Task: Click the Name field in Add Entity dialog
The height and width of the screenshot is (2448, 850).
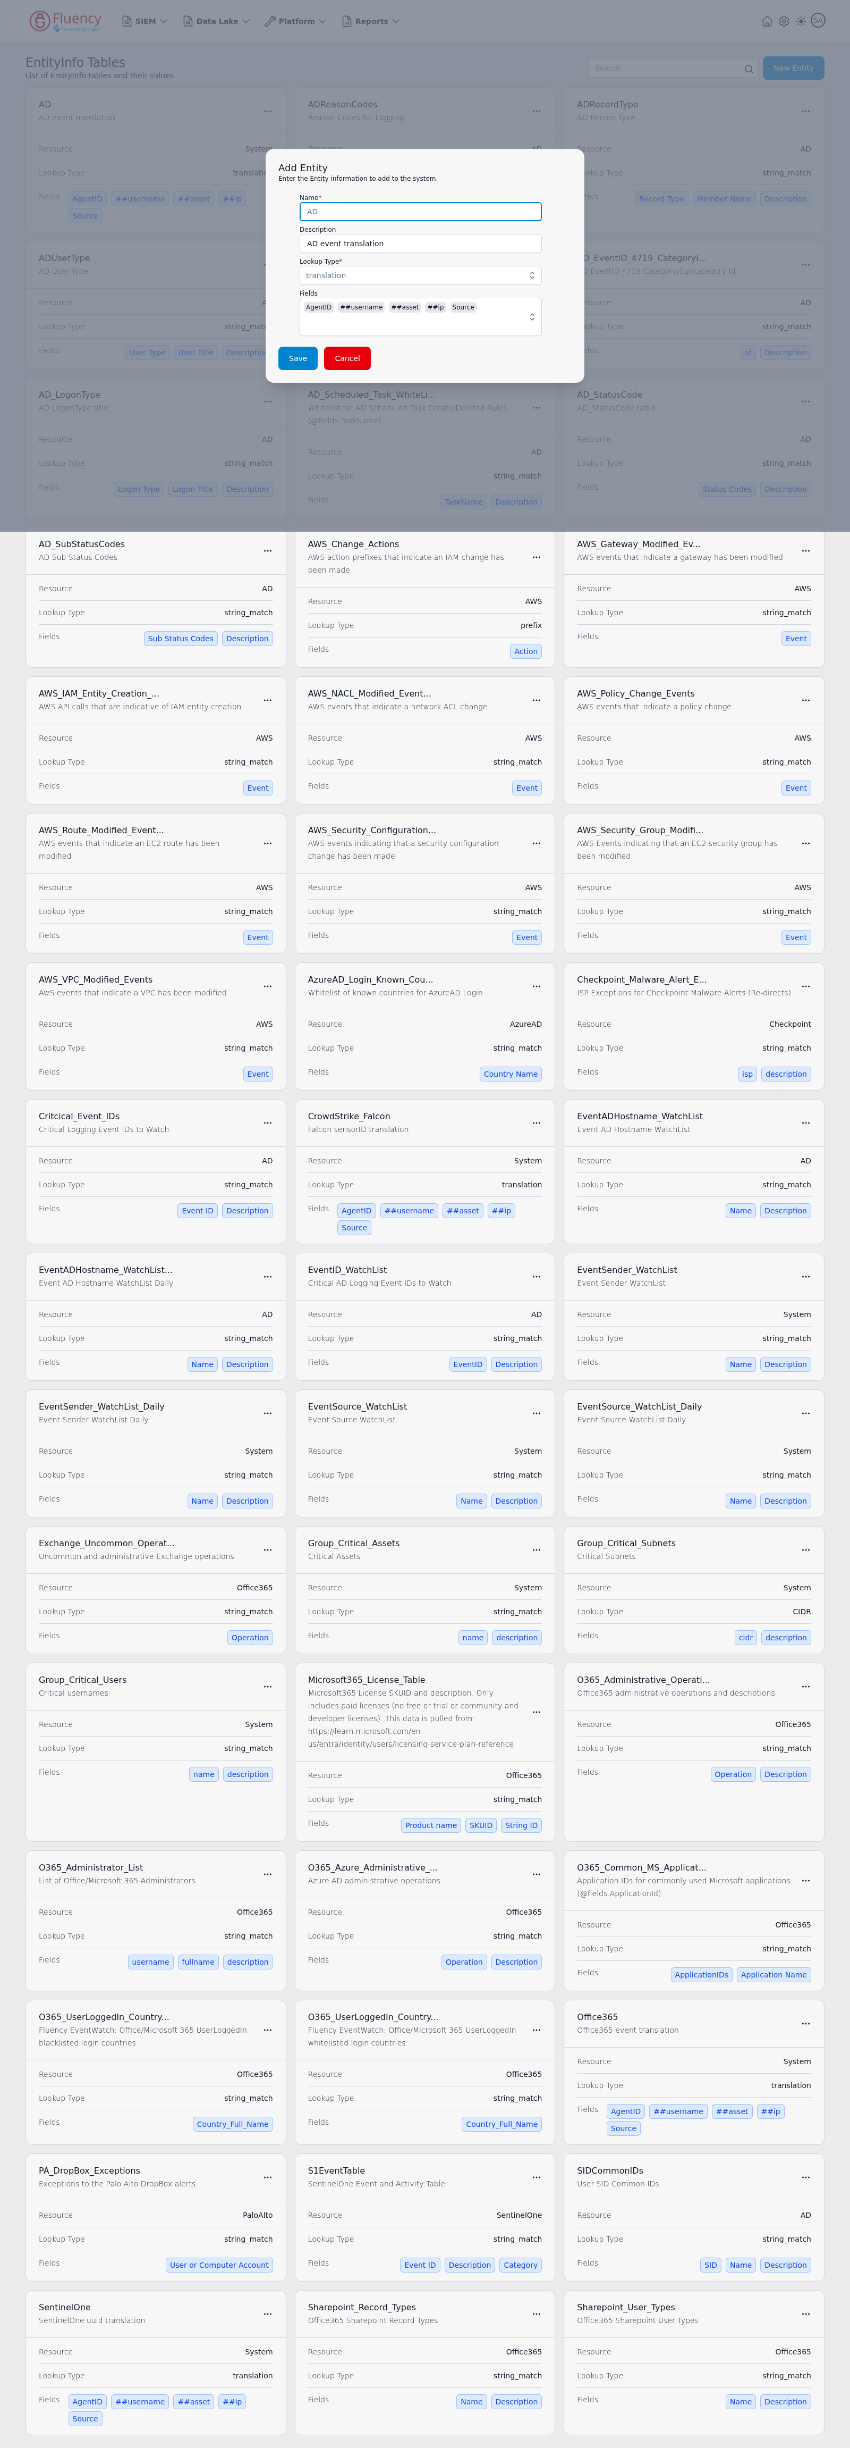Action: (421, 212)
